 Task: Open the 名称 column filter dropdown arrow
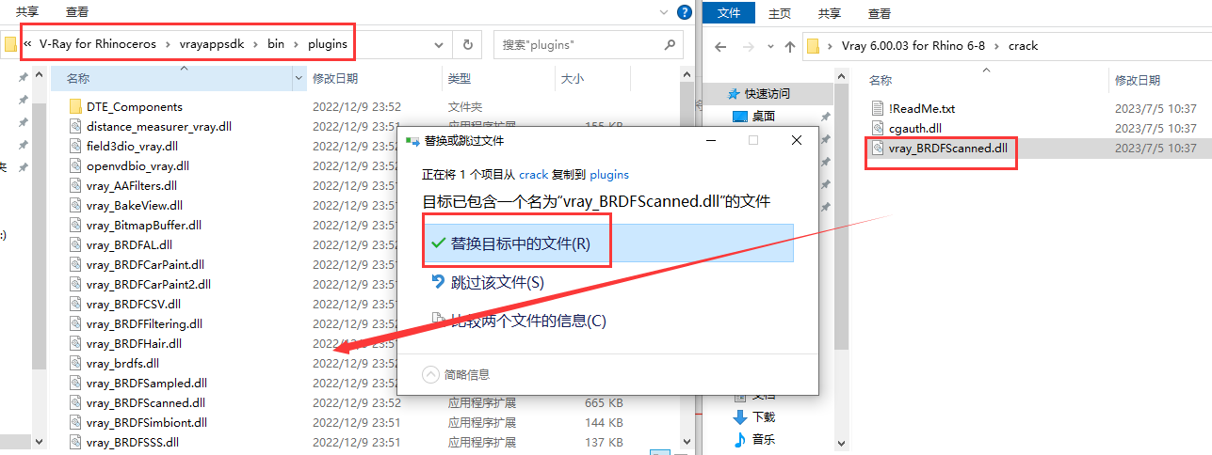pos(300,79)
